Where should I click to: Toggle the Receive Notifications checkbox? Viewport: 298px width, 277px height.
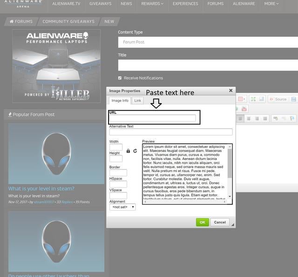120,78
